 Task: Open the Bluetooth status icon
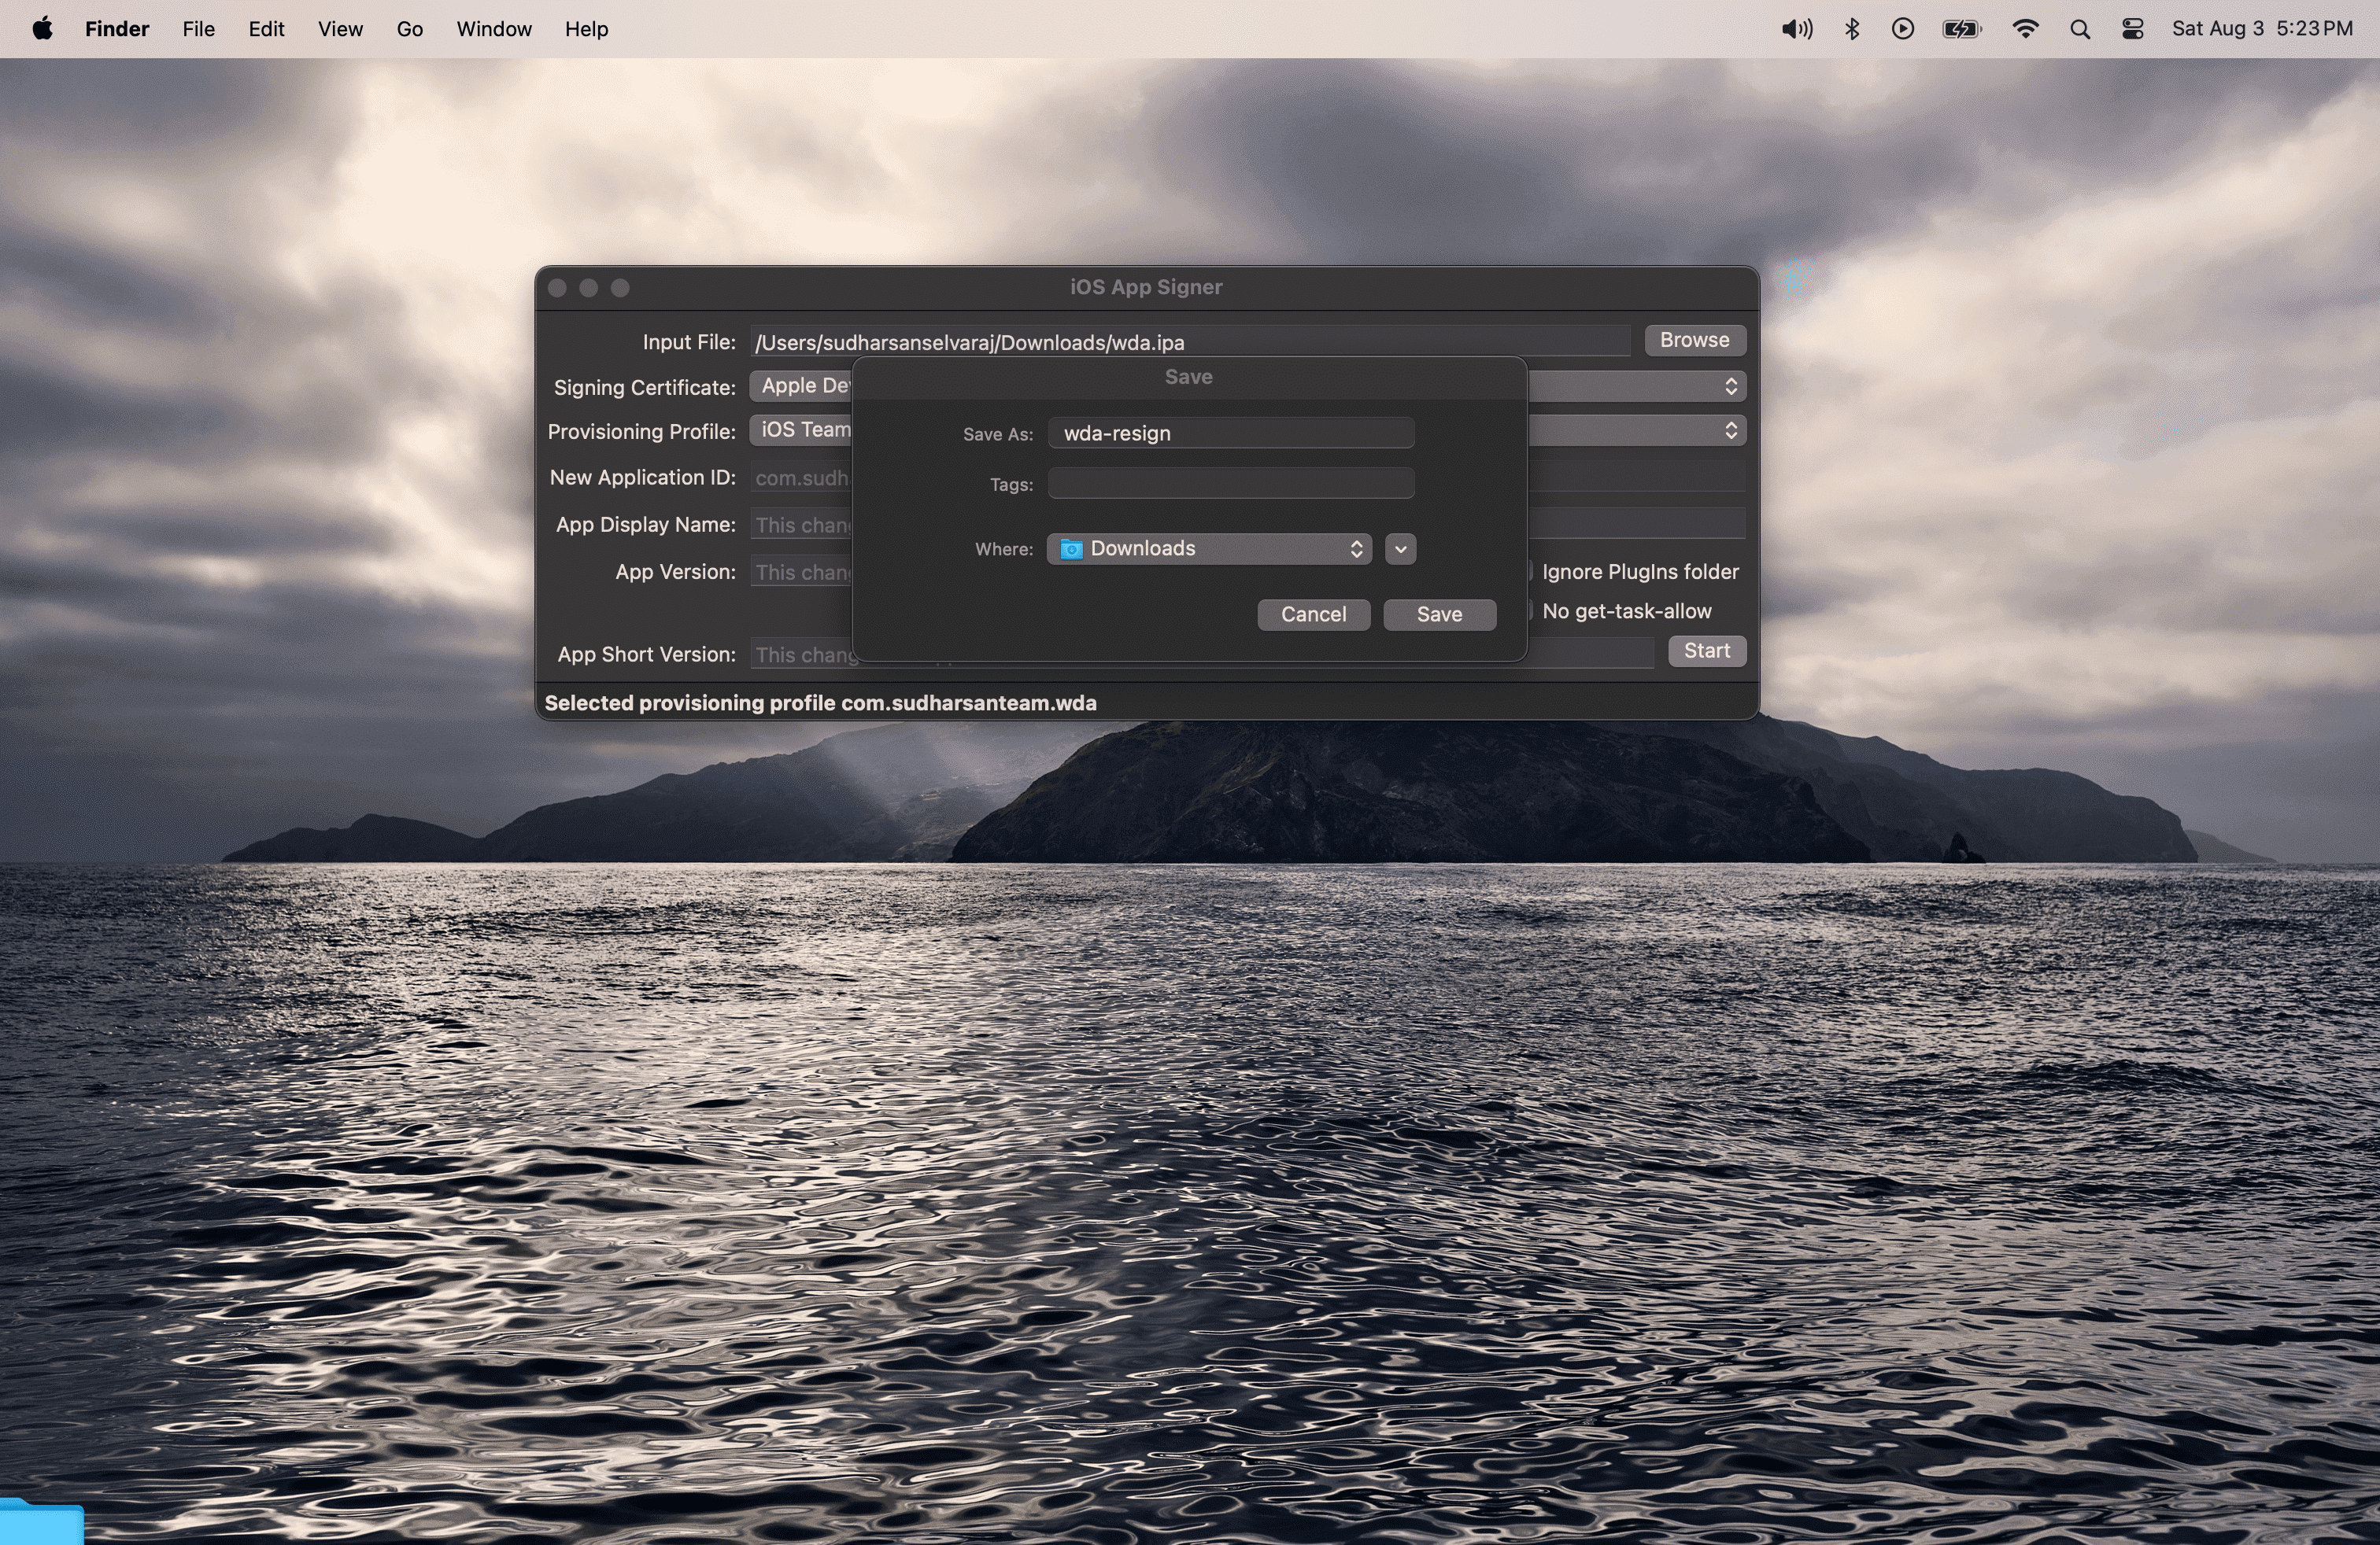click(x=1851, y=29)
